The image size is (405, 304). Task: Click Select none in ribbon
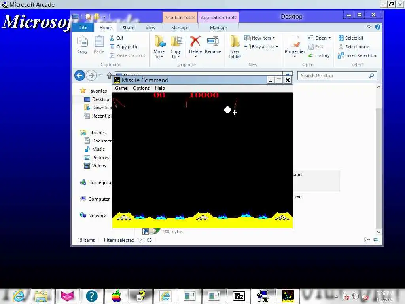354,47
